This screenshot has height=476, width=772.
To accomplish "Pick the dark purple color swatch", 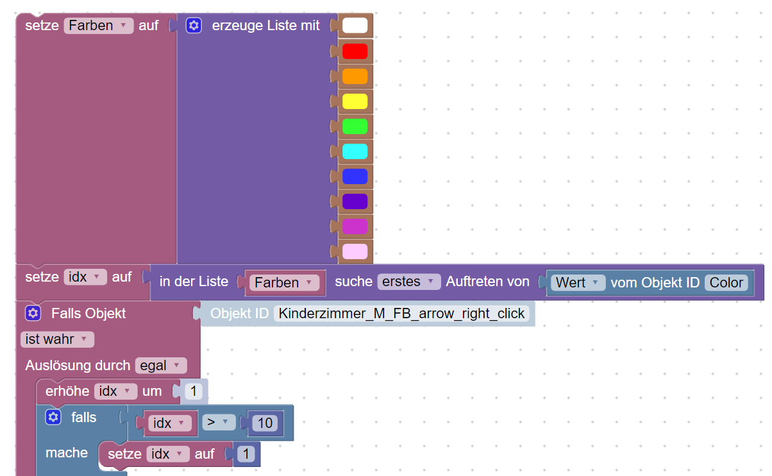I will click(x=355, y=201).
